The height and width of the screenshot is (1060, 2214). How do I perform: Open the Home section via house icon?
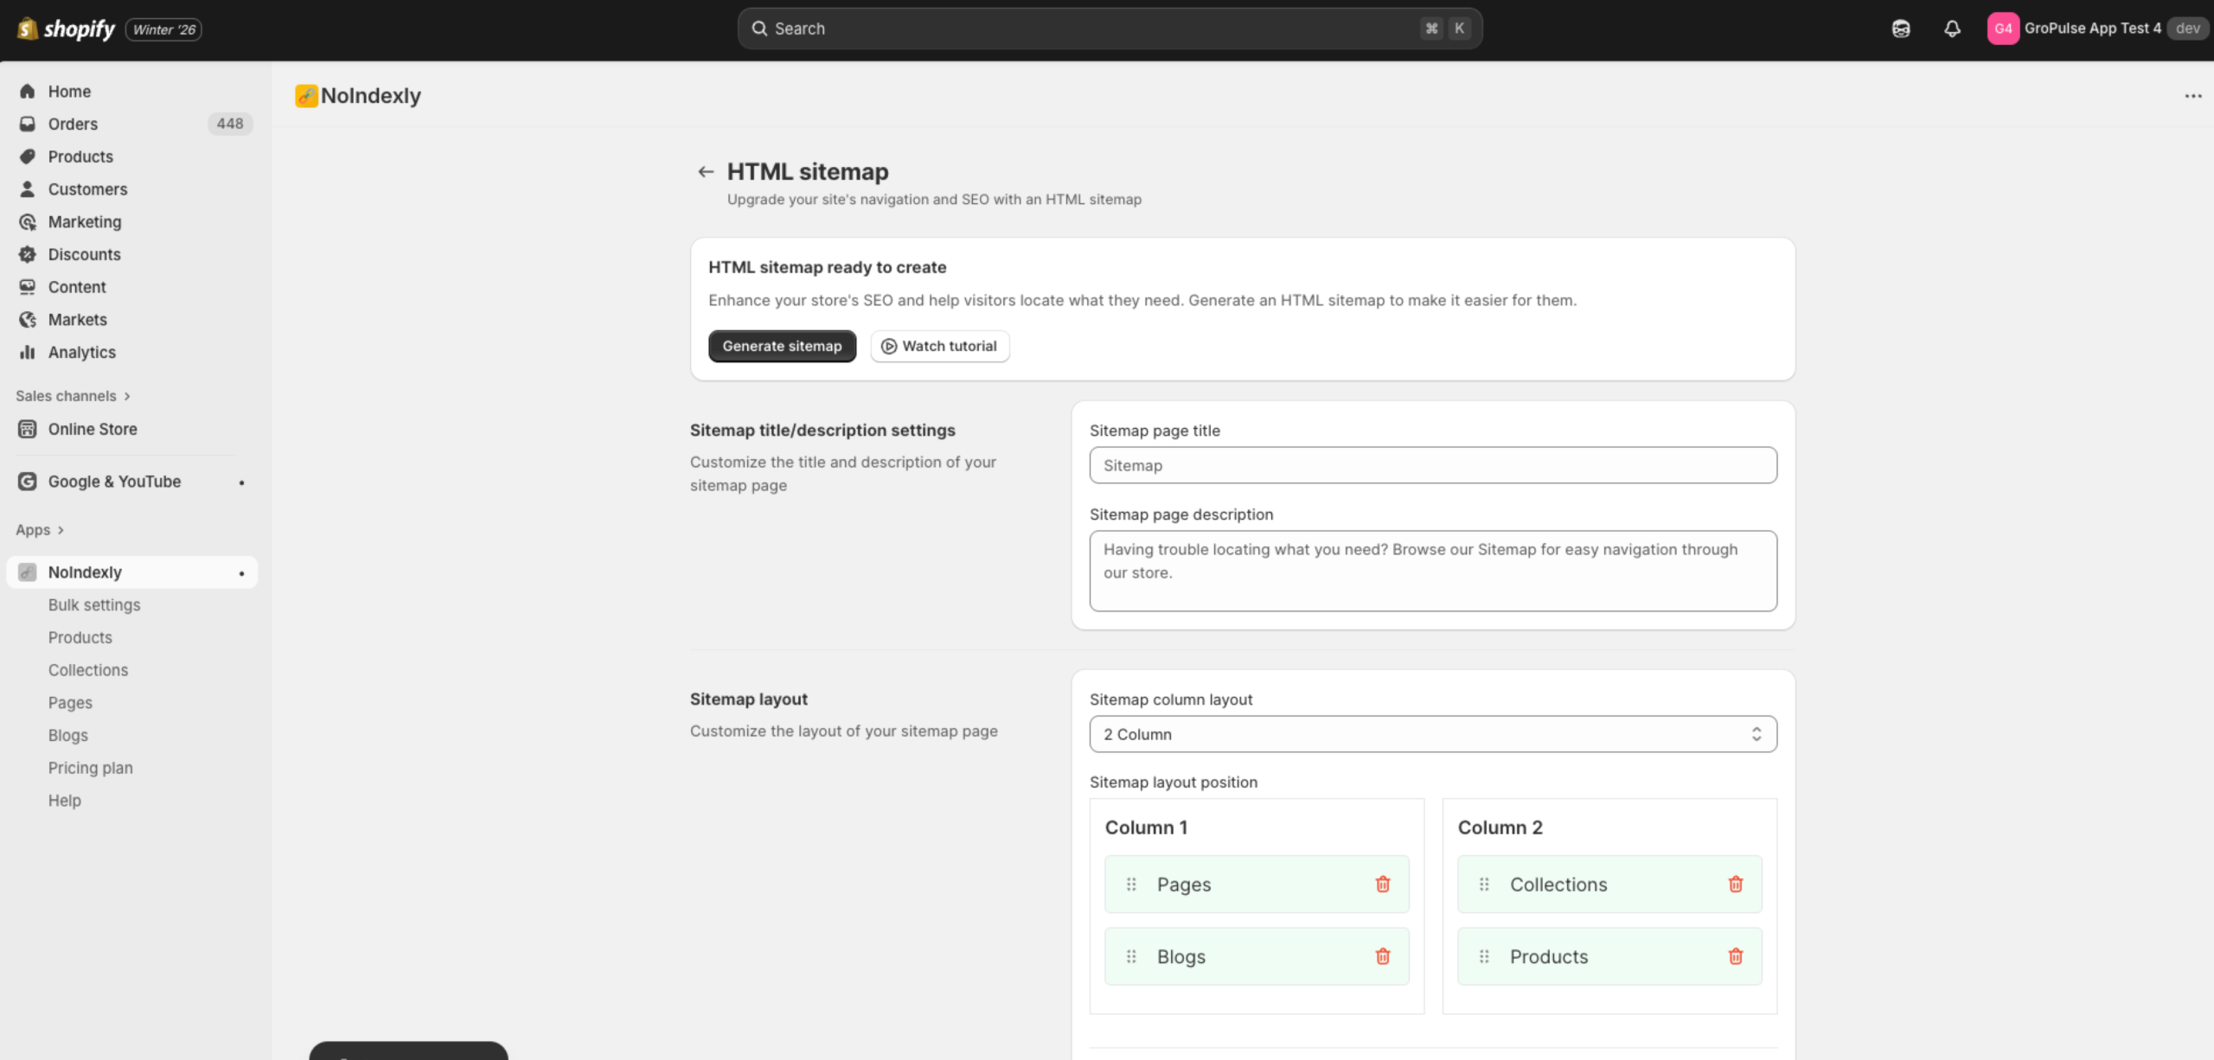(27, 91)
